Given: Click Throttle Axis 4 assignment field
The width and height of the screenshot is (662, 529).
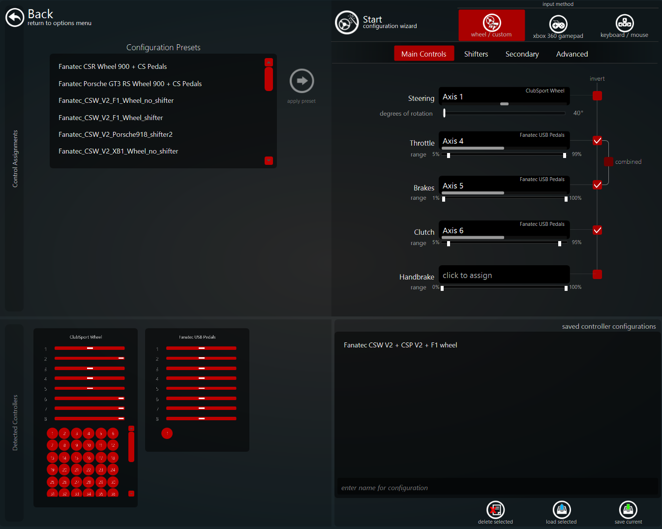Looking at the screenshot, I should tap(504, 141).
